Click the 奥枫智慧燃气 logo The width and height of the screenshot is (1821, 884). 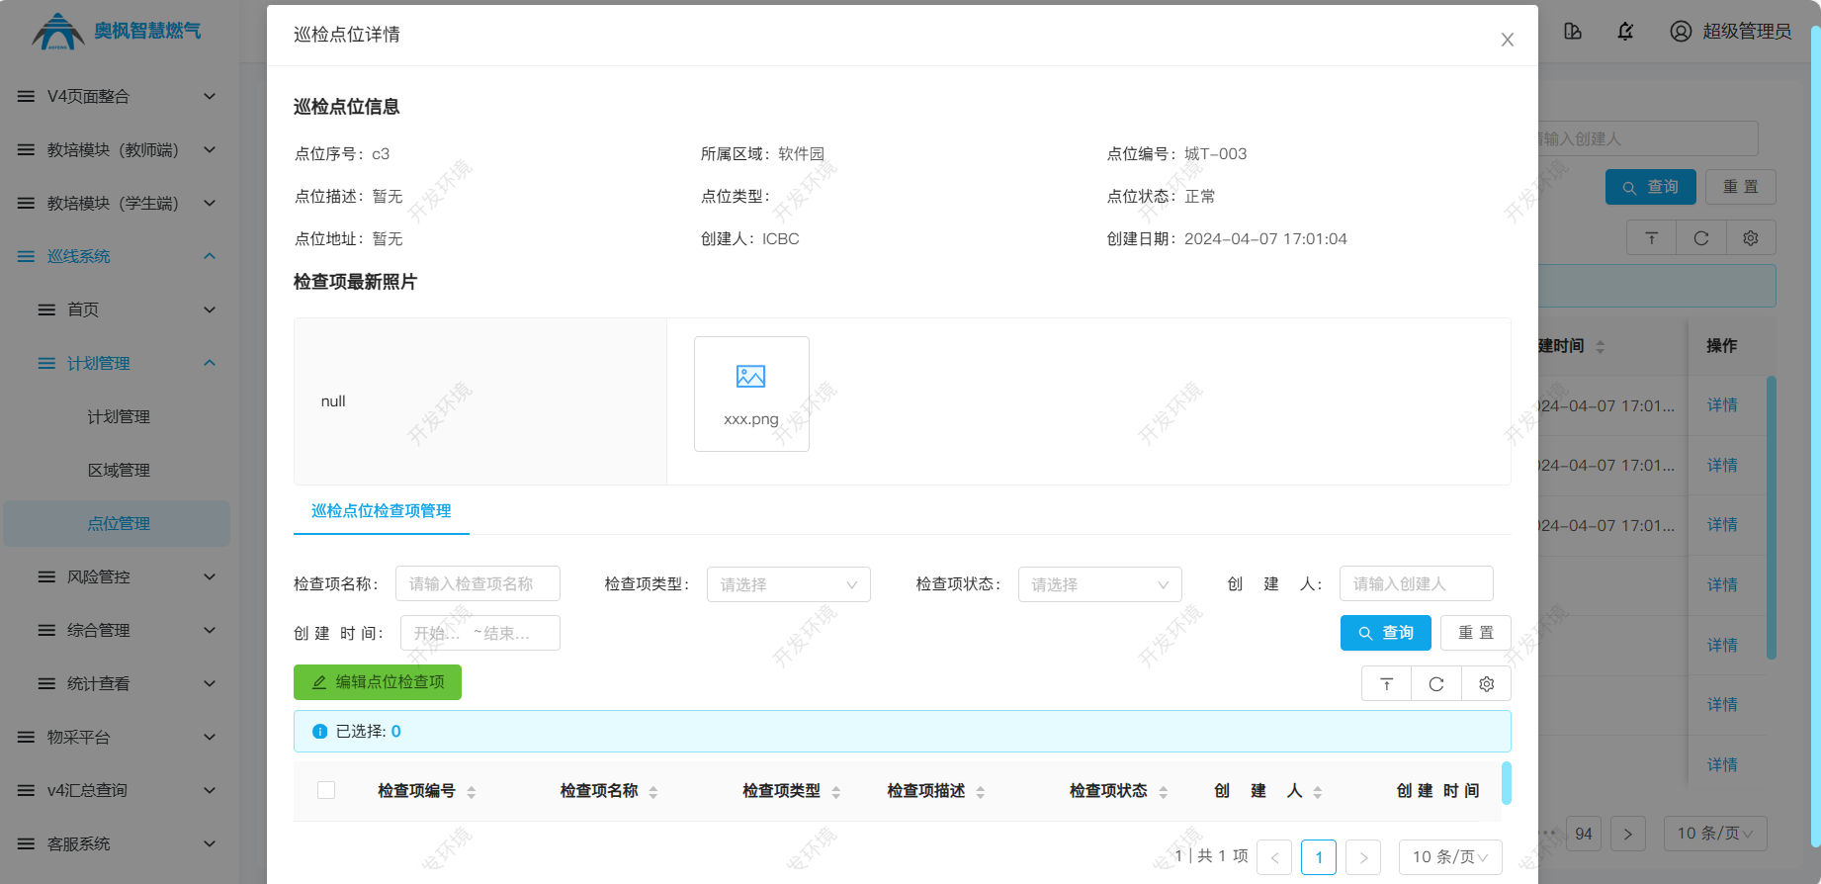[x=117, y=32]
